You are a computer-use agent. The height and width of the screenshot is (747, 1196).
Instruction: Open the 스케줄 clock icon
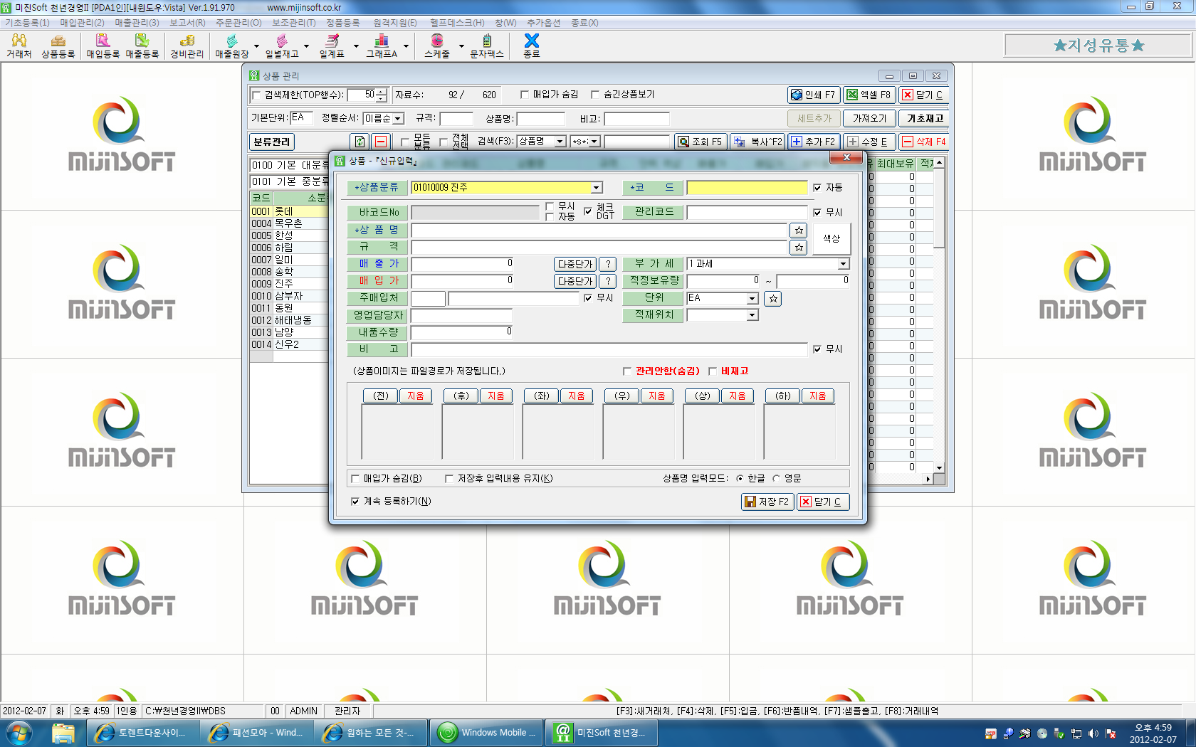[437, 46]
